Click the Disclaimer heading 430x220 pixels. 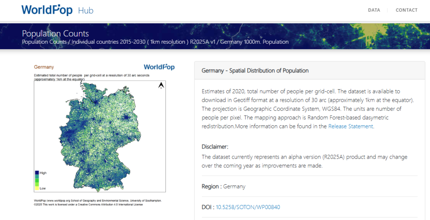(x=215, y=147)
